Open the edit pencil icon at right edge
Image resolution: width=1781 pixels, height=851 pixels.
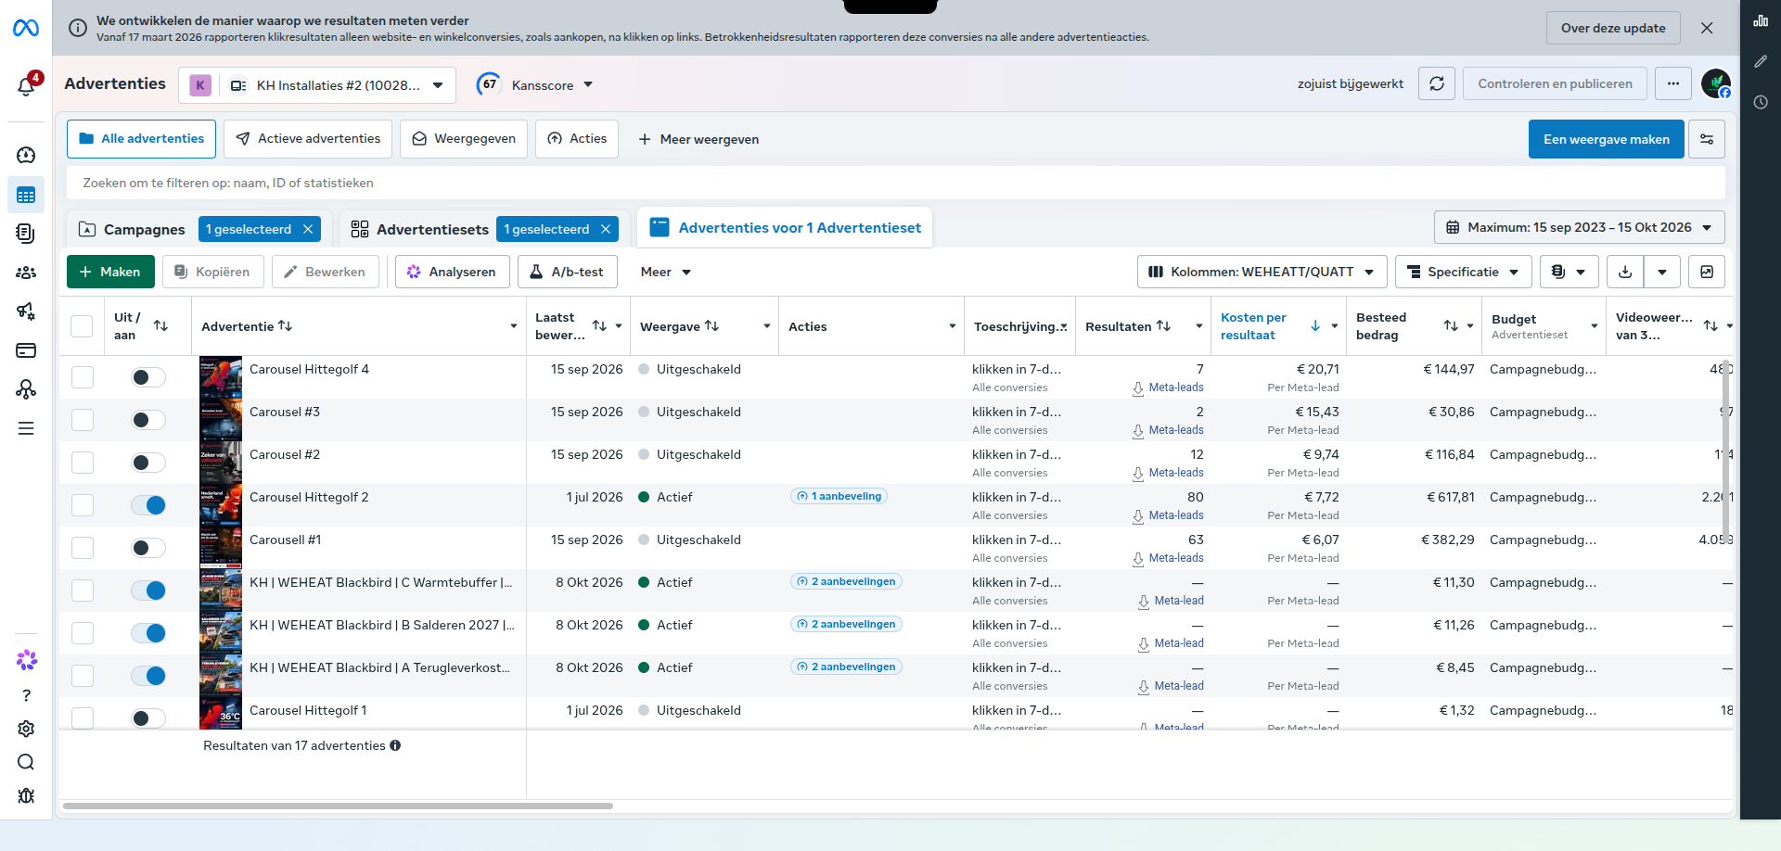(x=1761, y=61)
